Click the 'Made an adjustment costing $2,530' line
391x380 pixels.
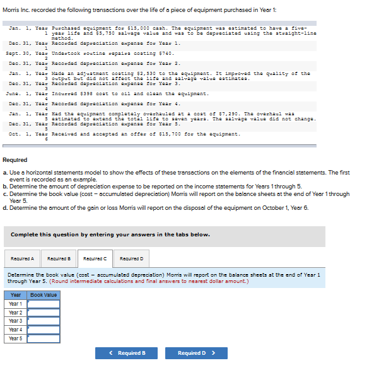click(x=181, y=76)
